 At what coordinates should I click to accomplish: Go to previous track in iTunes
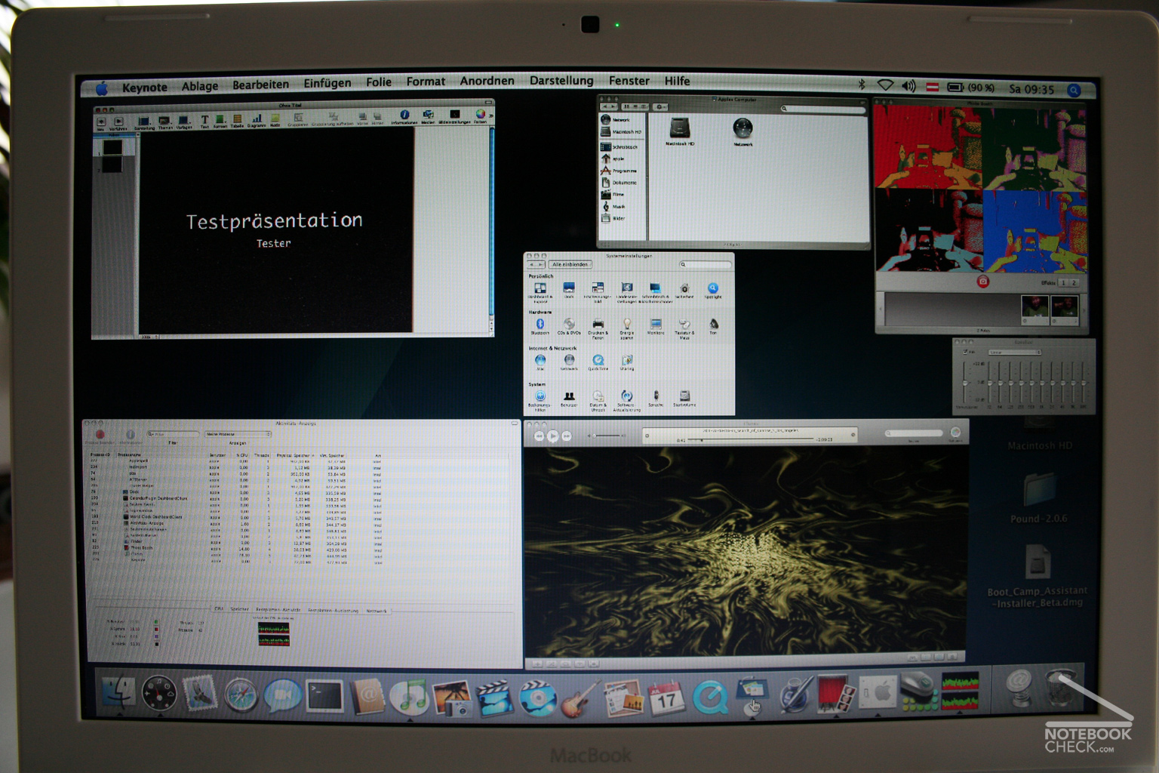click(x=539, y=436)
